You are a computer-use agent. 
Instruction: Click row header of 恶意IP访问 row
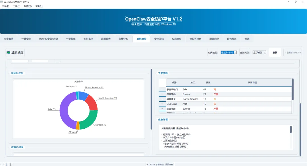coord(163,89)
